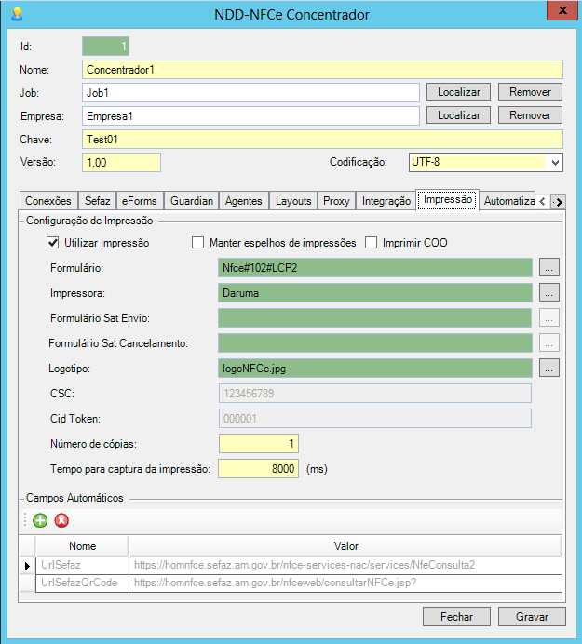Click the application icon in title bar
This screenshot has height=644, width=582.
point(16,14)
